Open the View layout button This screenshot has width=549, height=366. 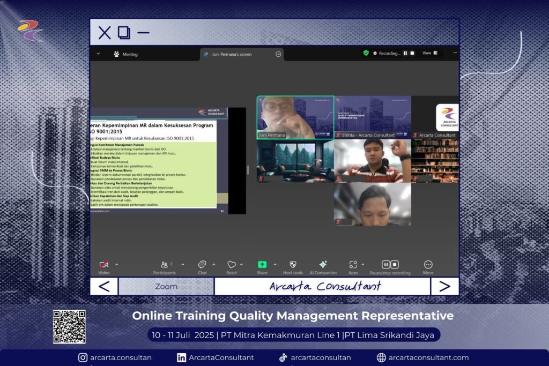(x=430, y=53)
